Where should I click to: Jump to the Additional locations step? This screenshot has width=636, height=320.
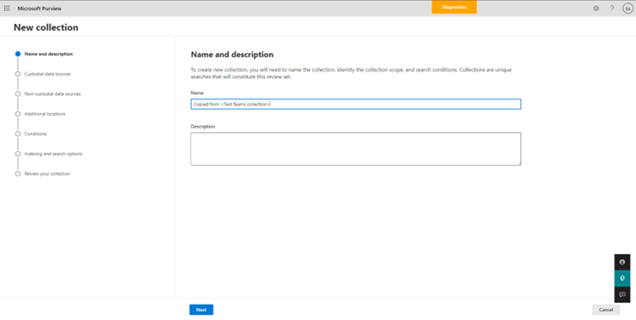[x=45, y=114]
